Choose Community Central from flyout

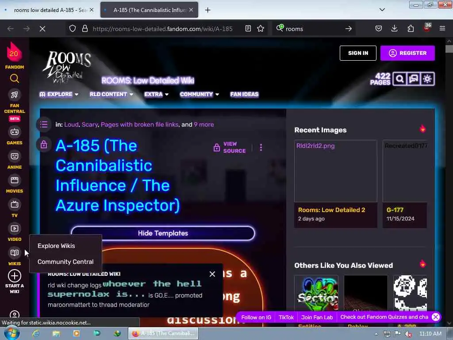[x=65, y=262]
